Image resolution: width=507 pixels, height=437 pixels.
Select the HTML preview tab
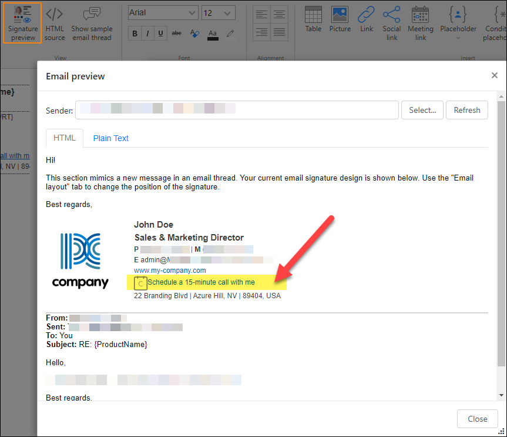pos(64,137)
